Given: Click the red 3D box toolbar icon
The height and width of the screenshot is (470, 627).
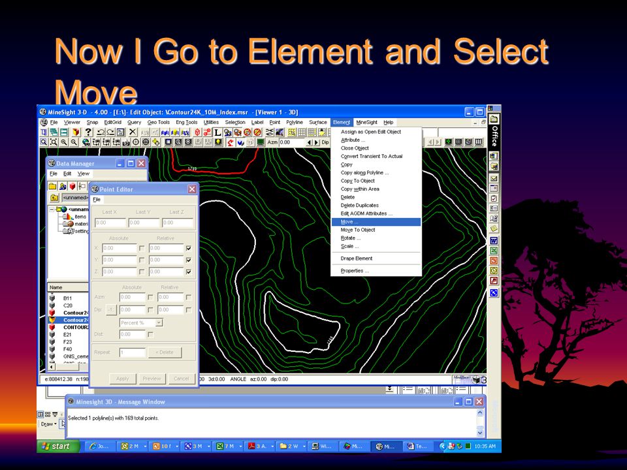Looking at the screenshot, I should 197,133.
